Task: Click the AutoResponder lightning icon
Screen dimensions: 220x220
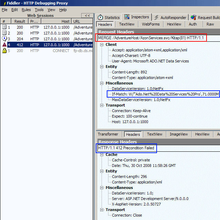Action: coord(156,18)
